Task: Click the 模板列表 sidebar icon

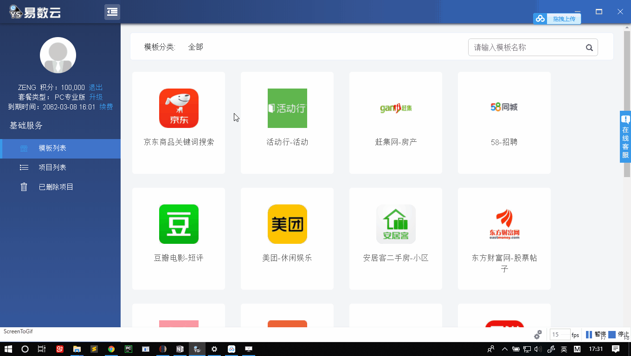Action: click(24, 148)
